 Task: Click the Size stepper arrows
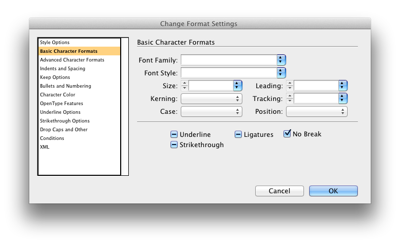click(x=184, y=86)
